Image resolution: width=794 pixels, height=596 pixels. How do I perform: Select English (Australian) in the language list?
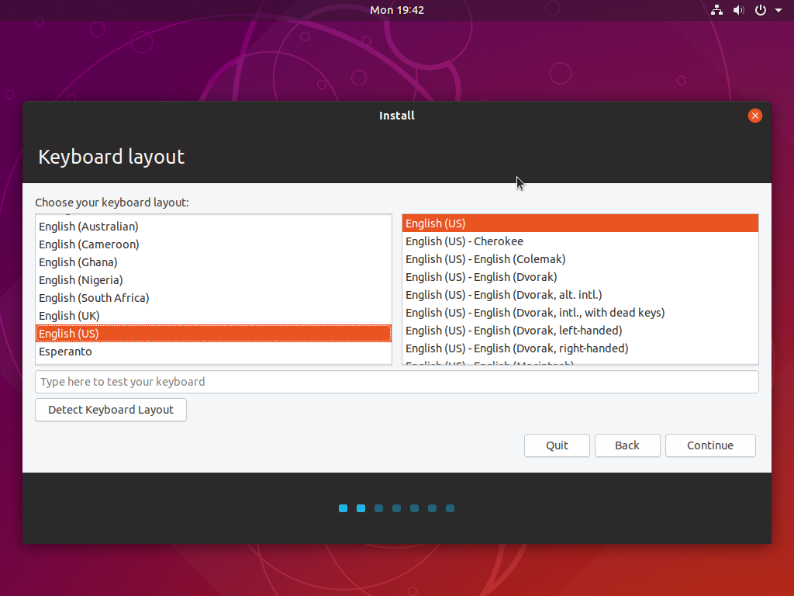[213, 227]
